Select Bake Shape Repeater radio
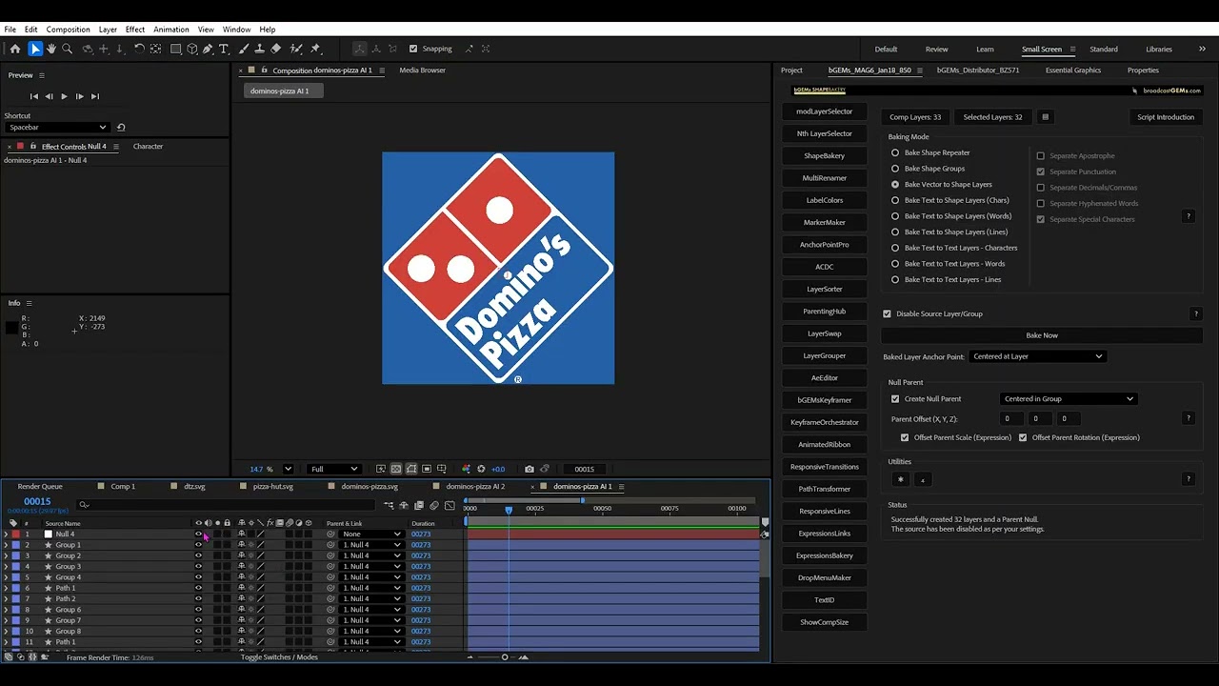Screen dimensions: 1219x686 [895, 152]
